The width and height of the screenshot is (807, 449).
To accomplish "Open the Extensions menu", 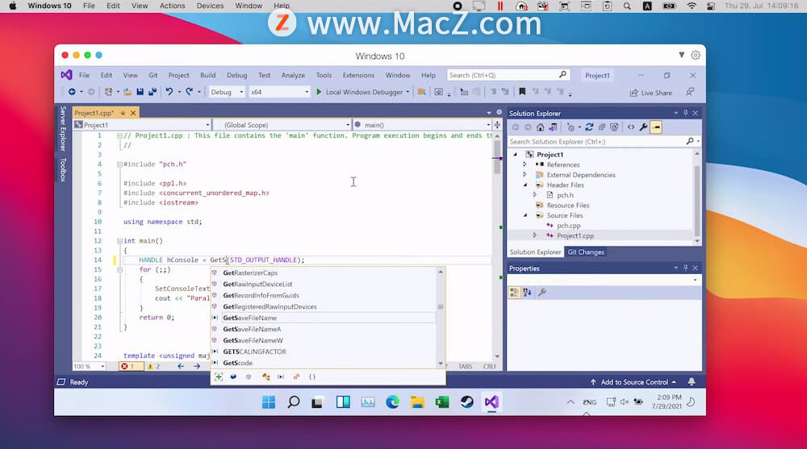I will [x=359, y=75].
